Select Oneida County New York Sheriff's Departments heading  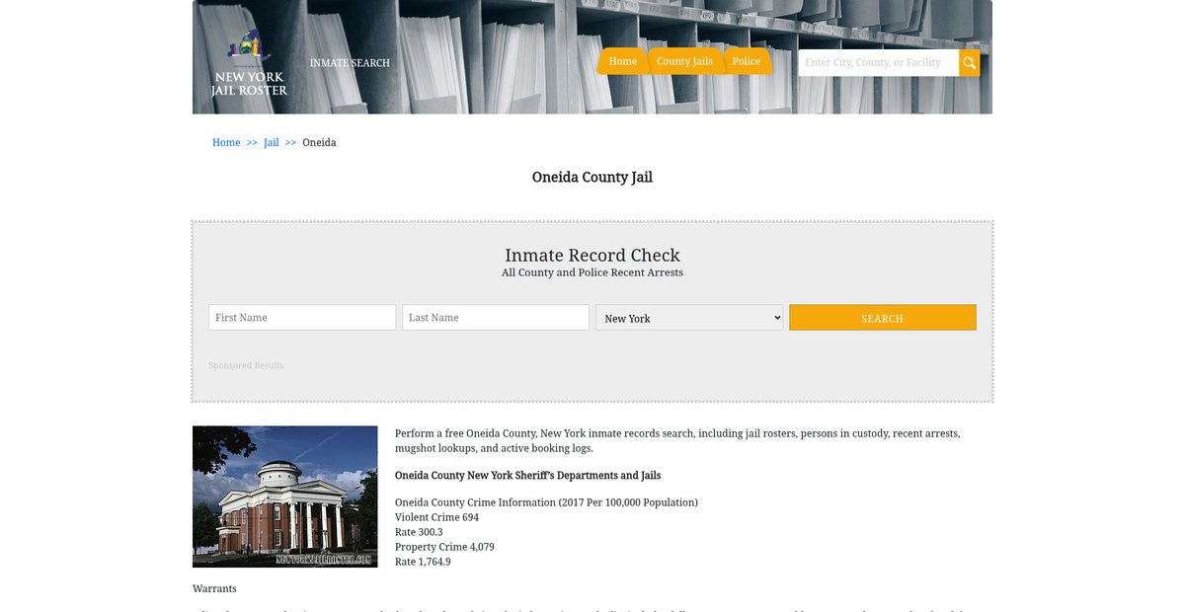click(527, 476)
